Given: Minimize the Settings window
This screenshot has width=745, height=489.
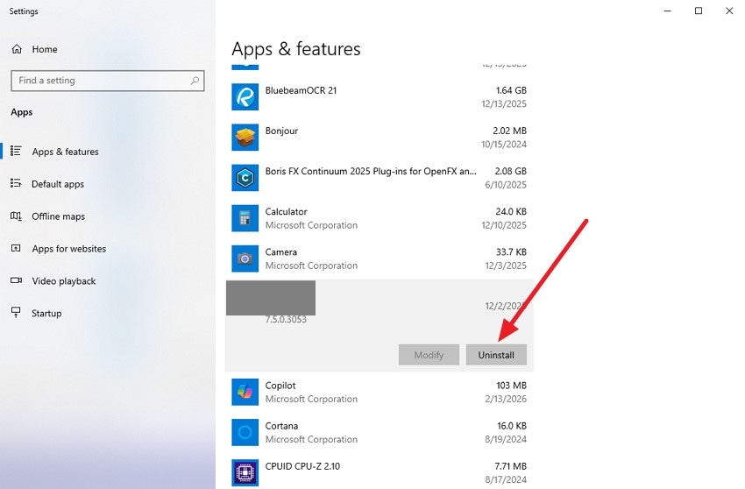Looking at the screenshot, I should point(668,11).
